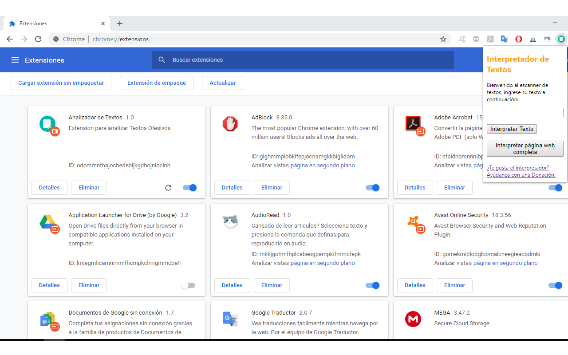Screen dimensions: 568x355
Task: Reload the Analizador de Textos extension
Action: coord(168,187)
